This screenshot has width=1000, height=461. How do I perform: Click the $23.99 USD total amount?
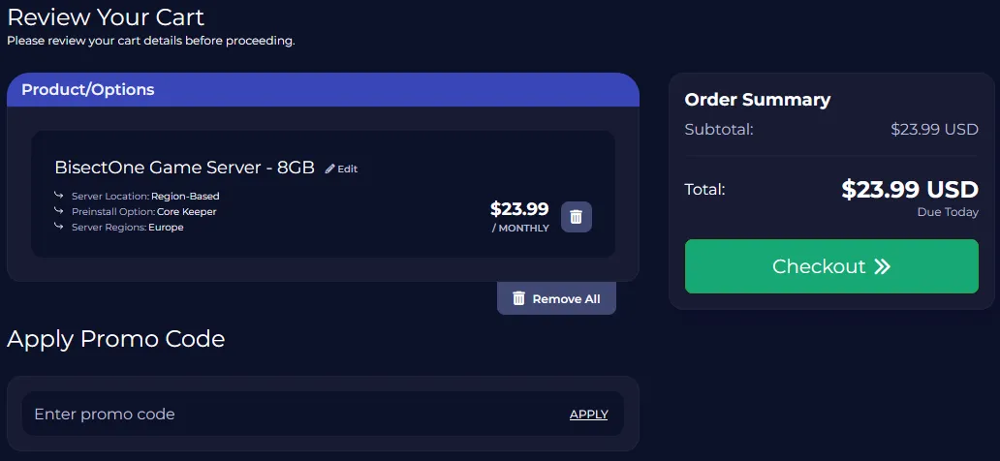click(x=910, y=189)
